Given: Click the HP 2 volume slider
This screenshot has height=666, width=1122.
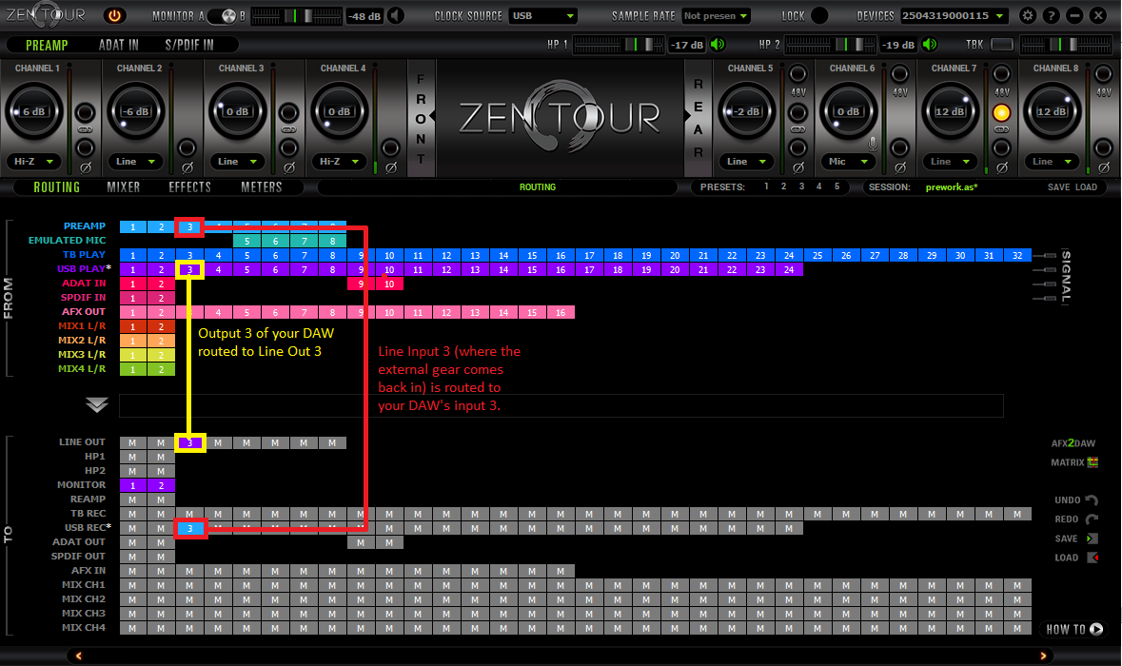Looking at the screenshot, I should (830, 45).
